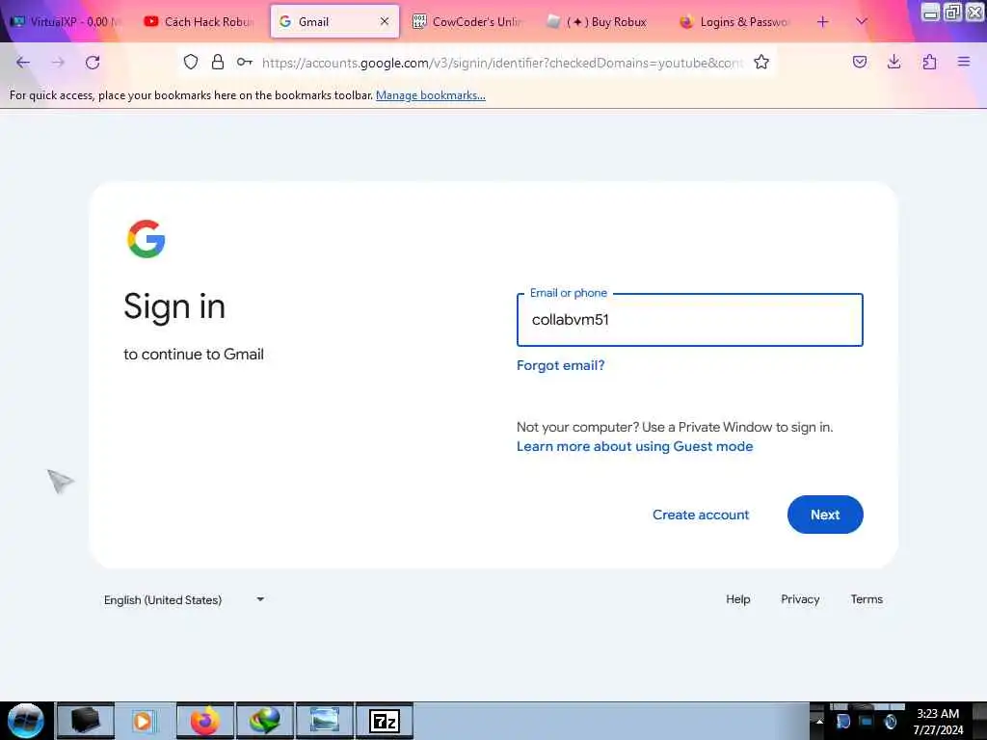Open the extensions puzzle icon
Image resolution: width=987 pixels, height=740 pixels.
tap(929, 62)
